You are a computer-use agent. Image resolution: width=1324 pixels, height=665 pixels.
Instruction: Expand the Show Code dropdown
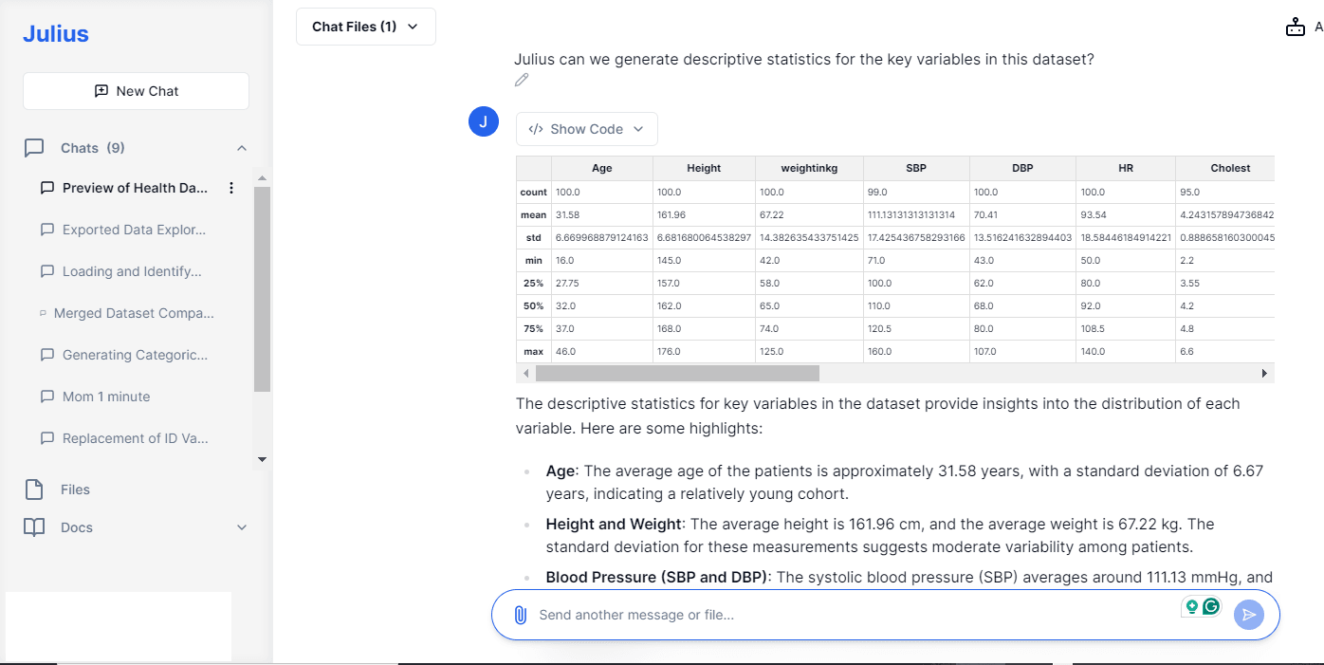click(x=587, y=129)
